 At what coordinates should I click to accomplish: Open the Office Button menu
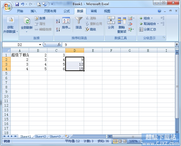(x=7, y=7)
